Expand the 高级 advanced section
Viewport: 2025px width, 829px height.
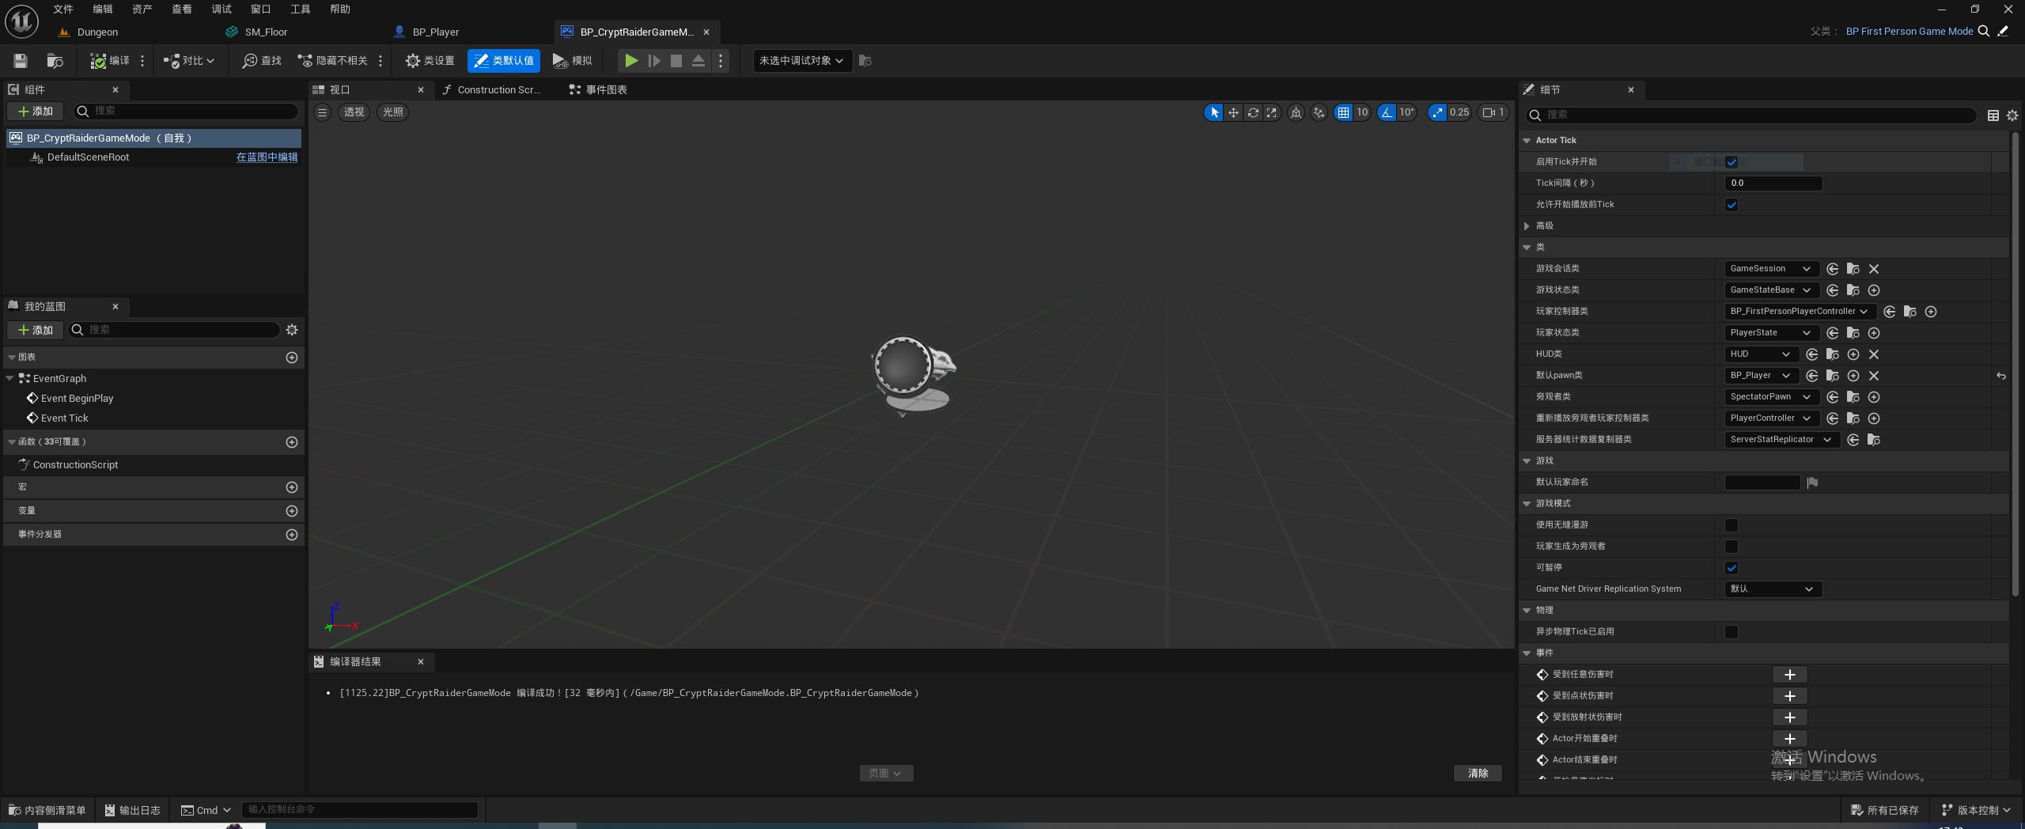pos(1527,226)
